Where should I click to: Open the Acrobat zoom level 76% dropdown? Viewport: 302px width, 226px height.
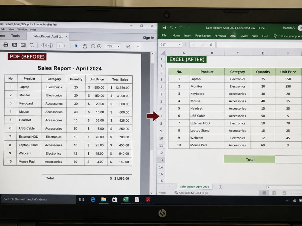(113, 46)
